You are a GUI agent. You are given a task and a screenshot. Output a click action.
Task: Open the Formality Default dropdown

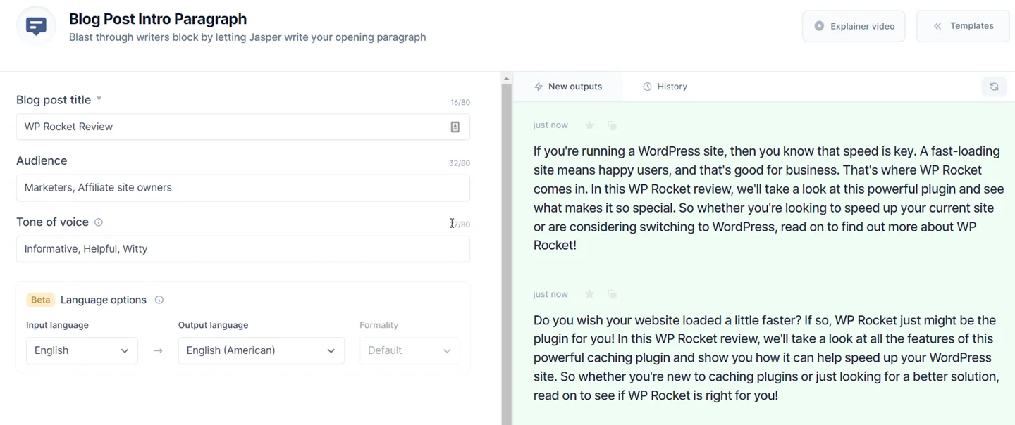[x=410, y=350]
